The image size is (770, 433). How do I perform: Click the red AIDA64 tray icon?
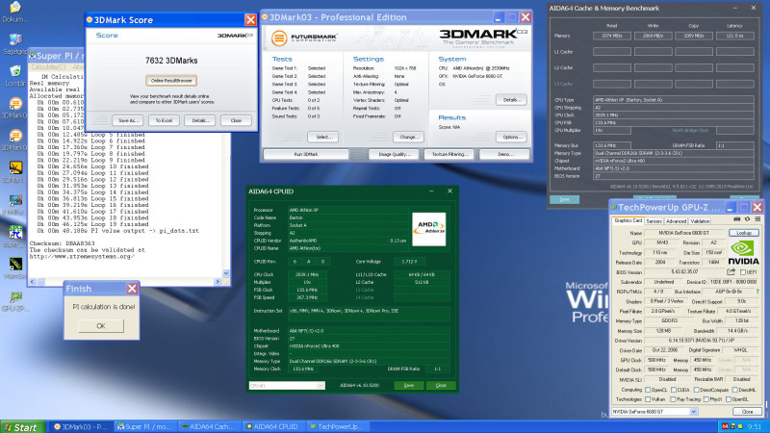(x=725, y=426)
